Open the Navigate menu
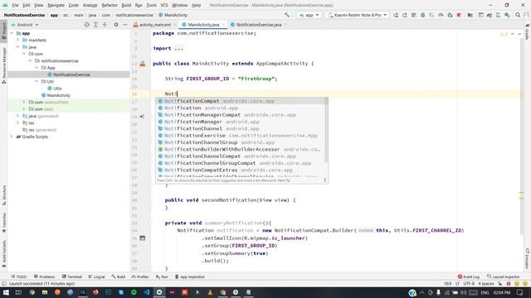Image resolution: width=531 pixels, height=298 pixels. pyautogui.click(x=56, y=5)
